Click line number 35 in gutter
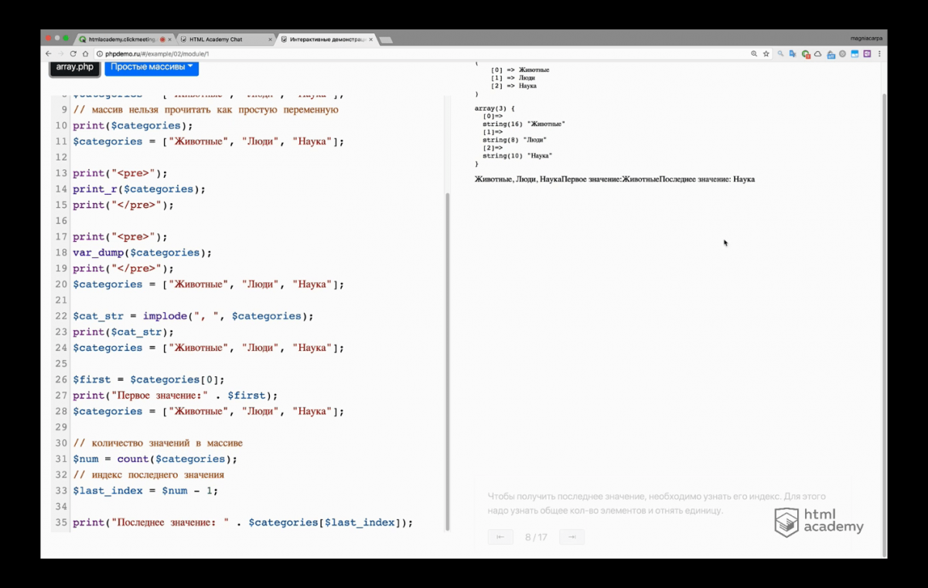The height and width of the screenshot is (588, 928). (61, 522)
